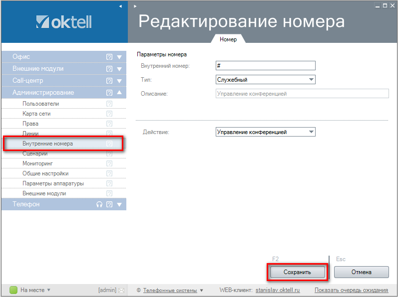The width and height of the screenshot is (398, 297).
Task: Open help for Пользователи menu item
Action: coord(109,104)
